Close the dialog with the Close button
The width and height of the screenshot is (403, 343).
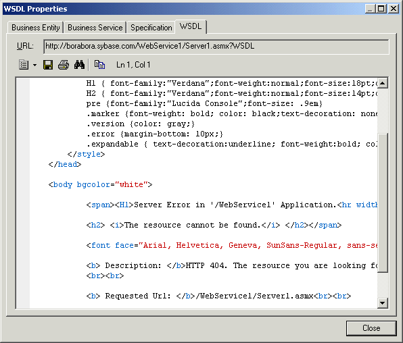371,328
